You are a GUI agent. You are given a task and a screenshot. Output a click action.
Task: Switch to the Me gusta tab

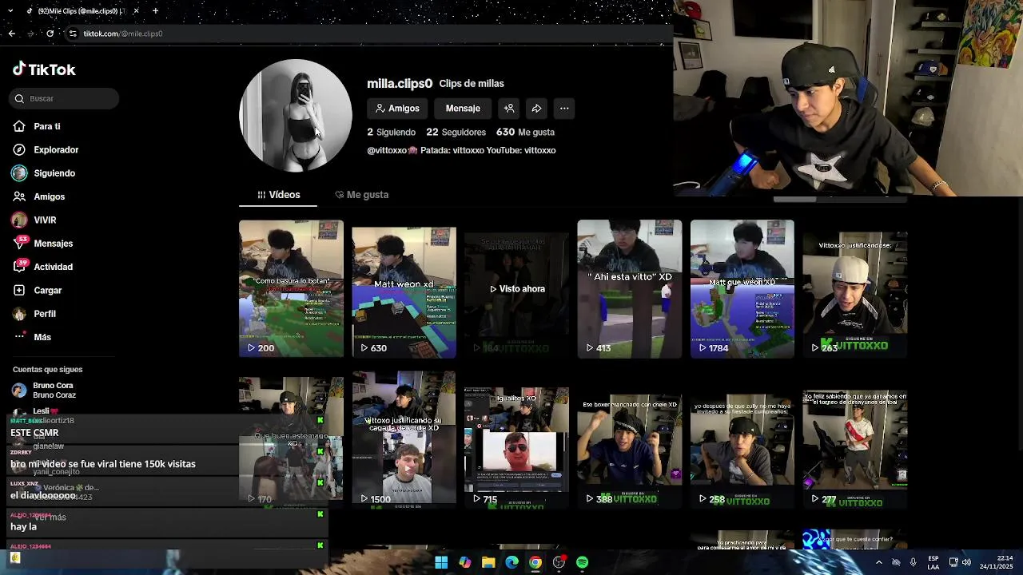362,195
